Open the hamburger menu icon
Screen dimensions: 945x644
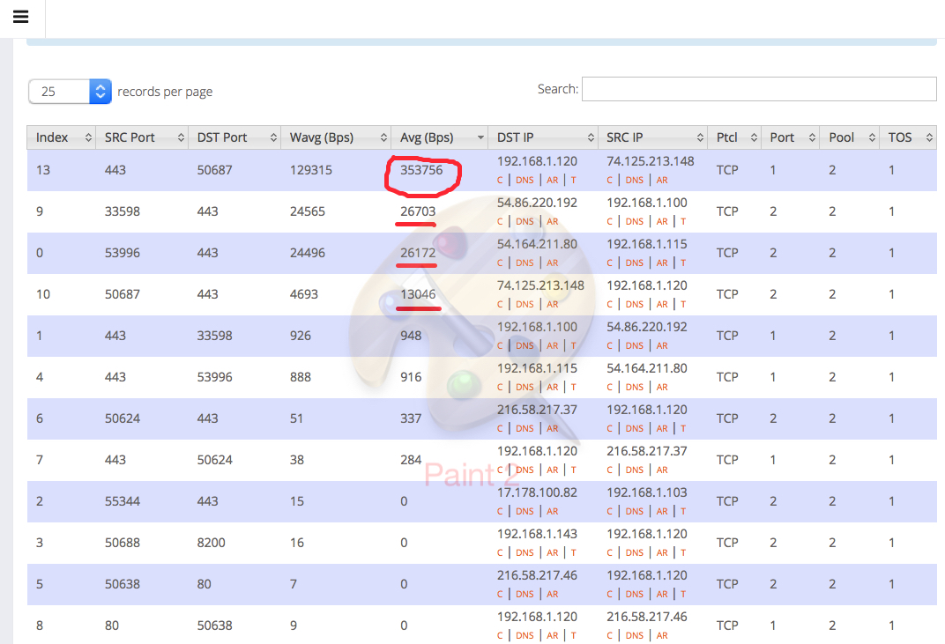pos(21,18)
